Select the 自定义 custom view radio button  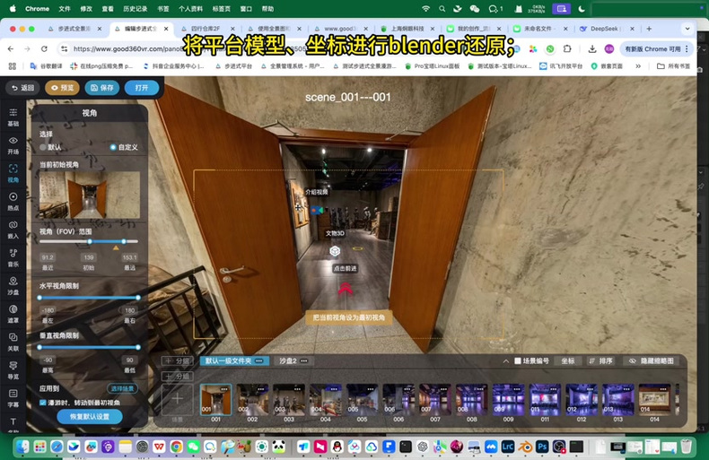tap(113, 147)
